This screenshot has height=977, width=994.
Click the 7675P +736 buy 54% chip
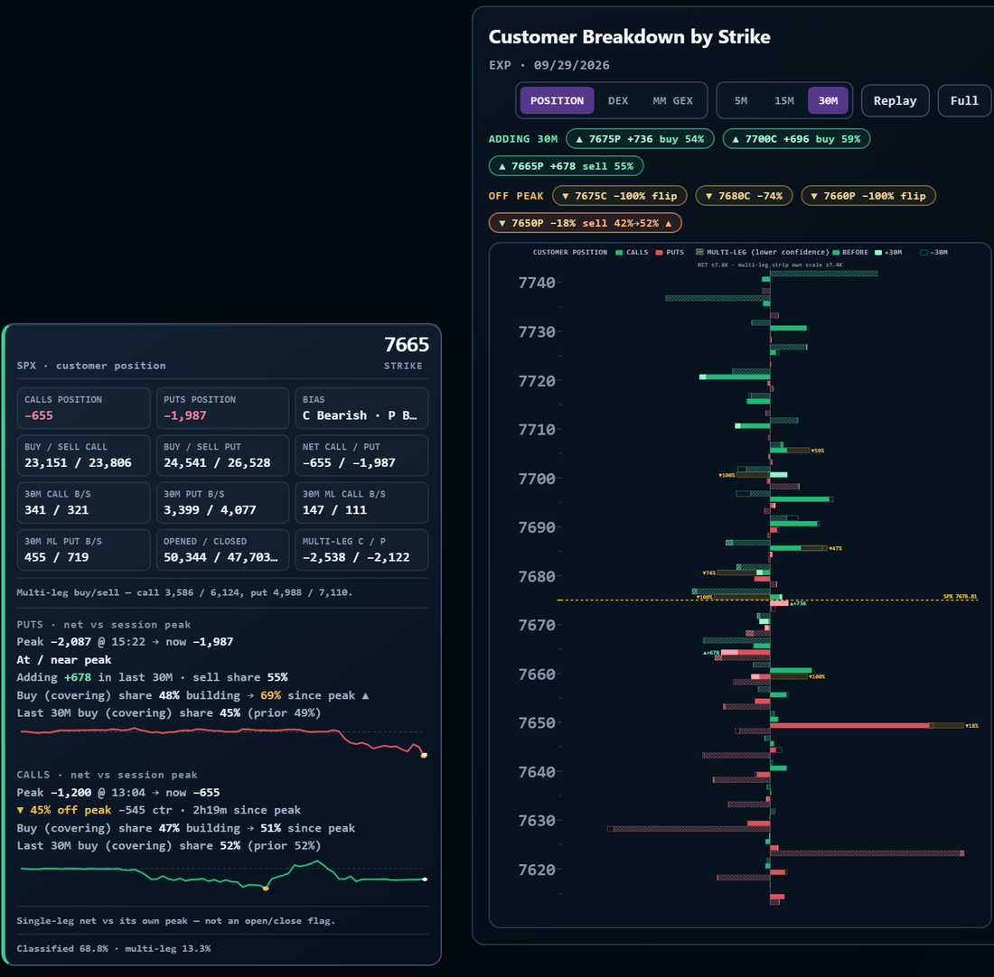click(x=640, y=139)
